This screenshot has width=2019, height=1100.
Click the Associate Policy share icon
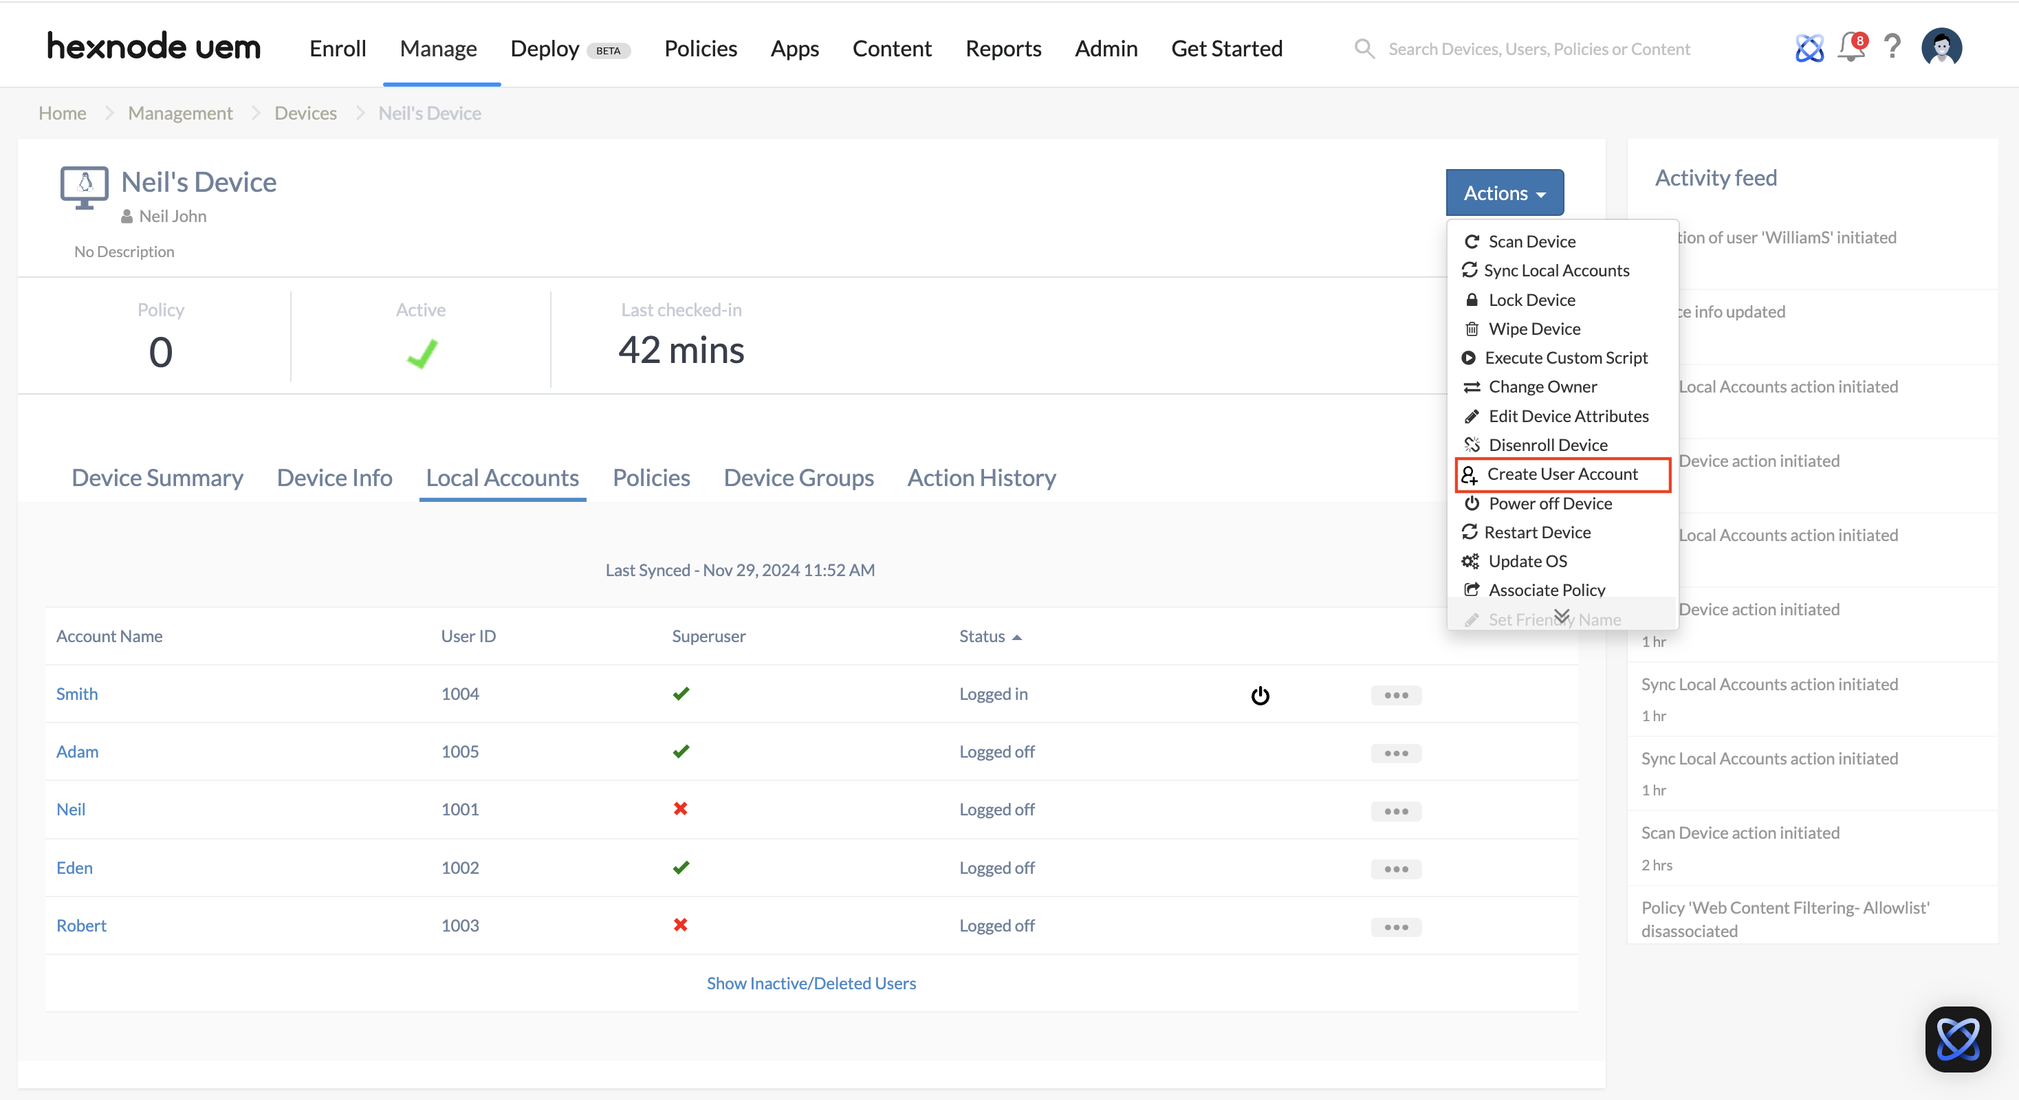pyautogui.click(x=1471, y=590)
